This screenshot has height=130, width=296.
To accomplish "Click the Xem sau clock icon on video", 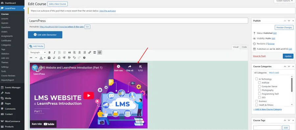I will coord(118,66).
